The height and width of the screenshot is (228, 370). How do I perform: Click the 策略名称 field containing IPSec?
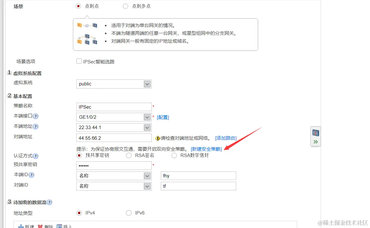click(114, 107)
